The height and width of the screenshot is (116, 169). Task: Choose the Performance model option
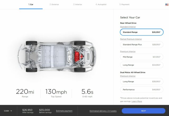click(142, 90)
